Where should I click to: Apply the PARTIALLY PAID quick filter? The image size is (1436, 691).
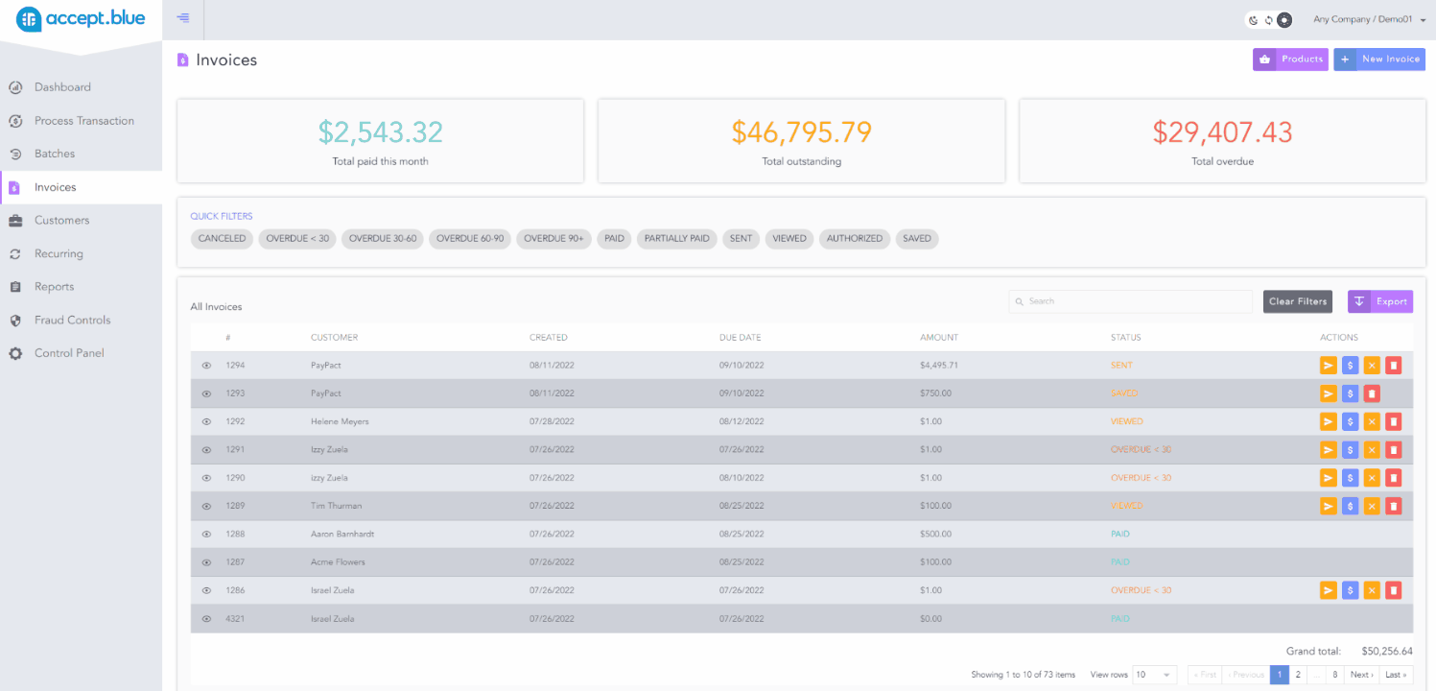pos(677,239)
